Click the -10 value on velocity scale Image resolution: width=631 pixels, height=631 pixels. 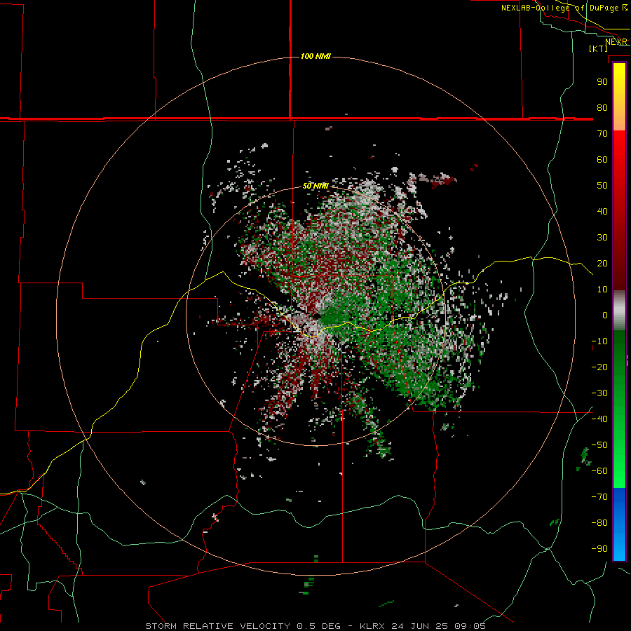tap(599, 341)
